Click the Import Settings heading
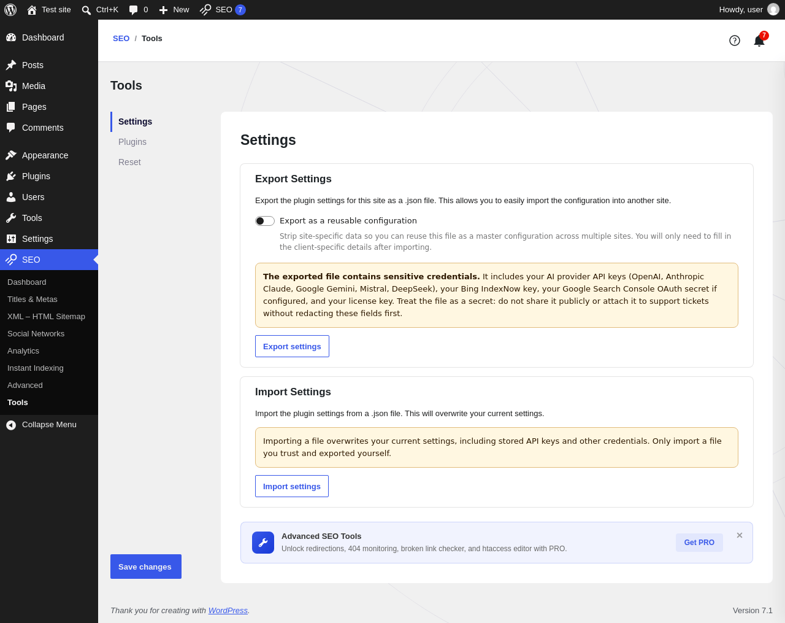This screenshot has width=785, height=623. click(293, 392)
